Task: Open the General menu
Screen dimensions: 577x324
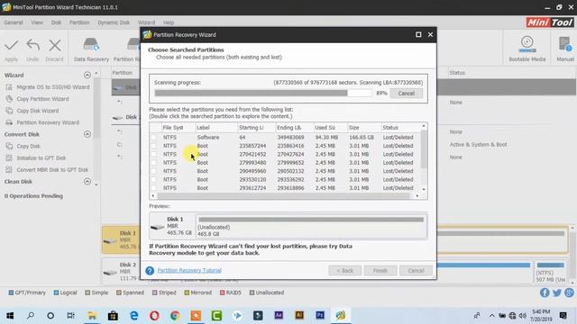Action: point(14,22)
